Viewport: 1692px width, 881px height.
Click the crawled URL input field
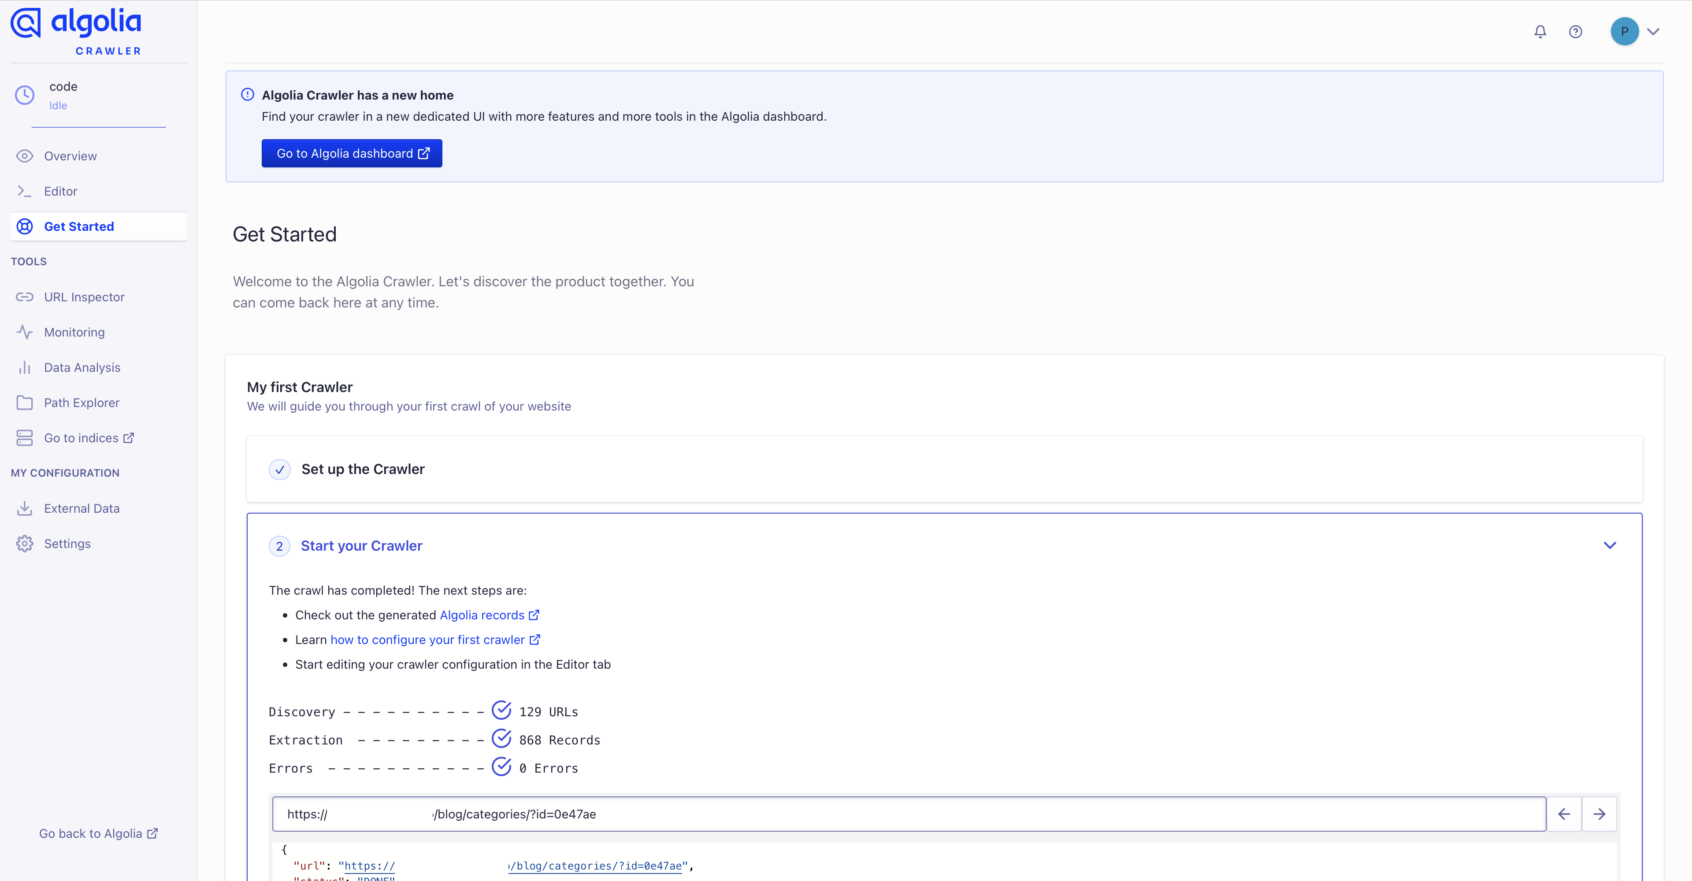click(x=909, y=814)
